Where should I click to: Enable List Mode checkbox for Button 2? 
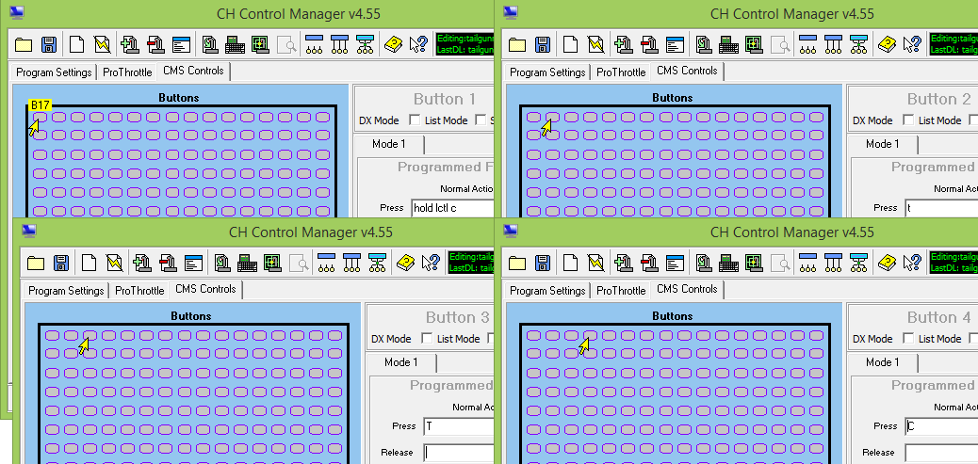973,120
